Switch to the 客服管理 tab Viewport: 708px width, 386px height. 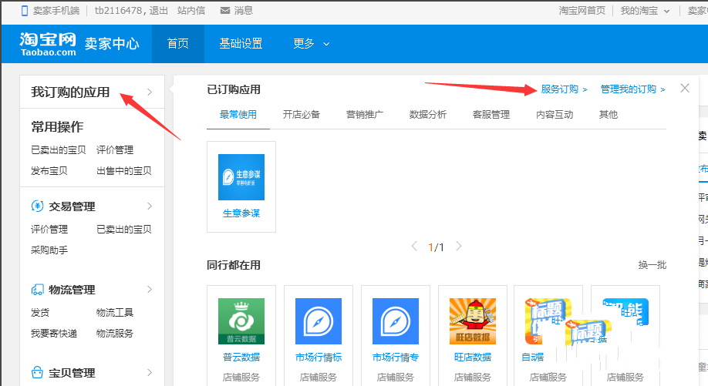491,115
